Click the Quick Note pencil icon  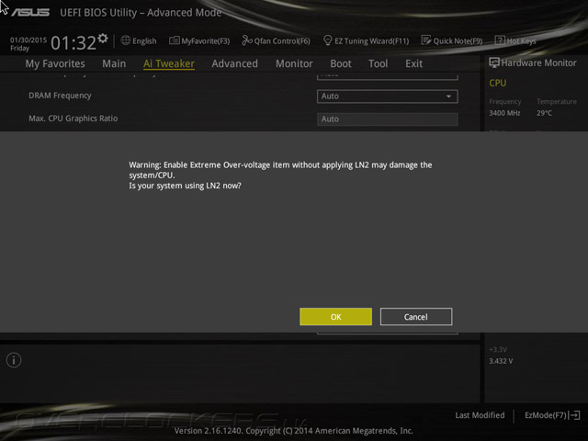pyautogui.click(x=426, y=40)
